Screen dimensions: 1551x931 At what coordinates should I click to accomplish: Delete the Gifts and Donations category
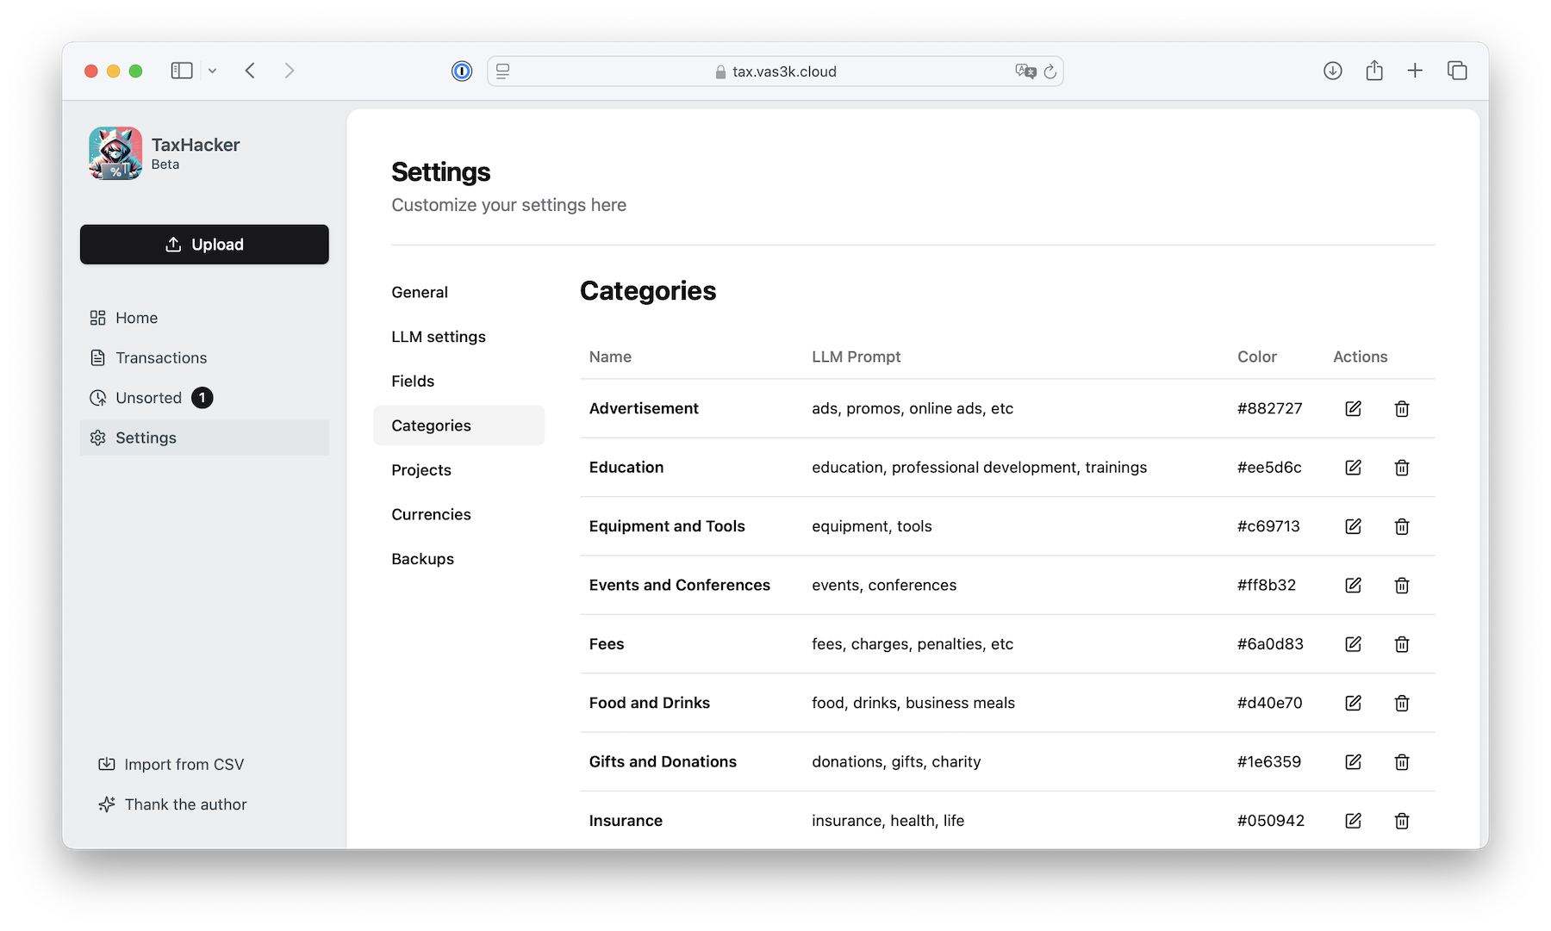(1402, 761)
